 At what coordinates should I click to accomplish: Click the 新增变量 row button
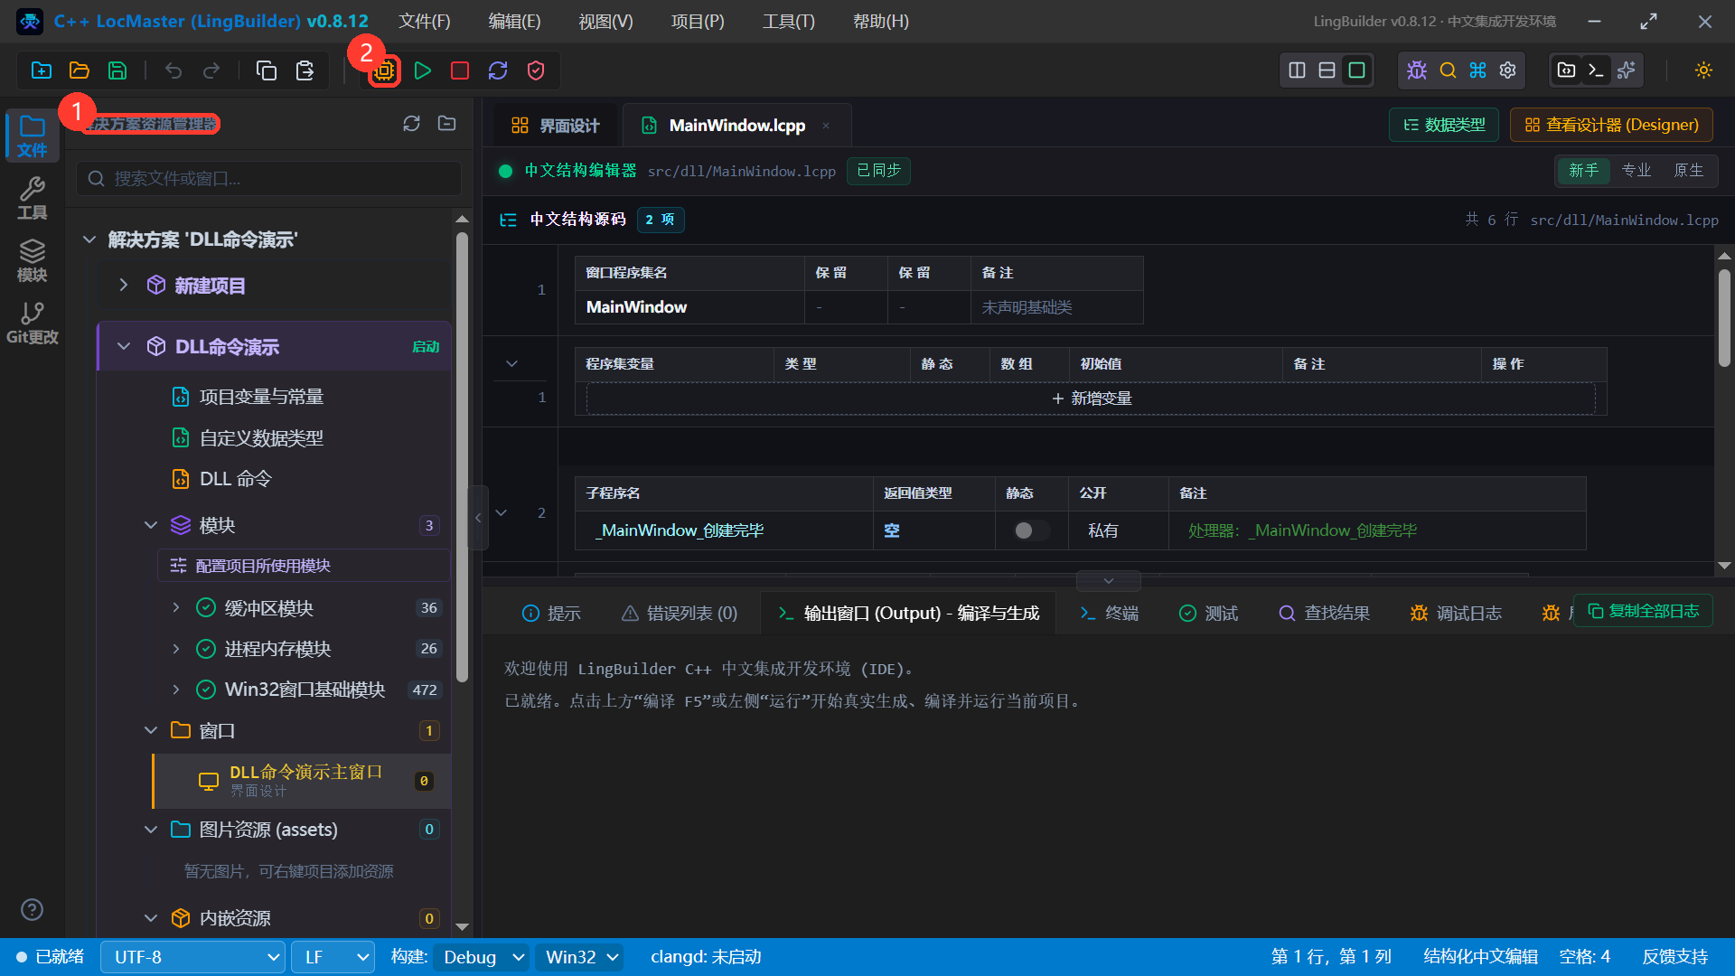pyautogui.click(x=1091, y=399)
